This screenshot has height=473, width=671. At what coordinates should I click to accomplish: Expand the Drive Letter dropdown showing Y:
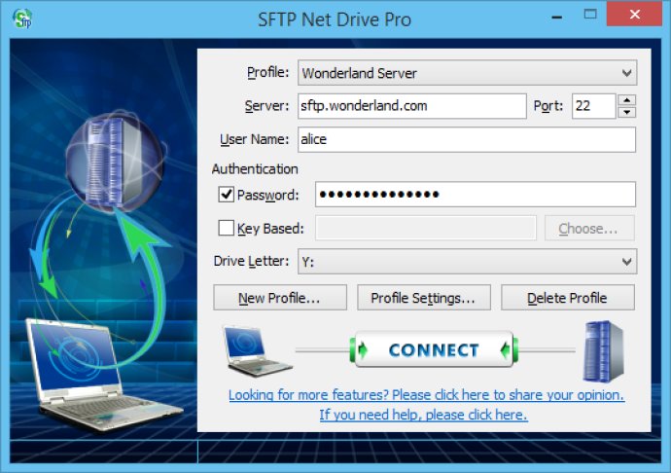(x=468, y=262)
